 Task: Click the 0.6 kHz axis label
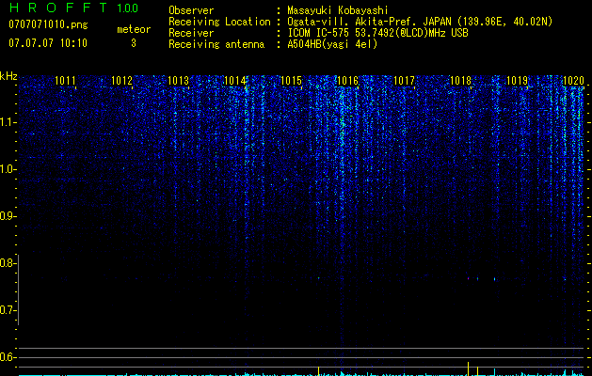coord(8,357)
